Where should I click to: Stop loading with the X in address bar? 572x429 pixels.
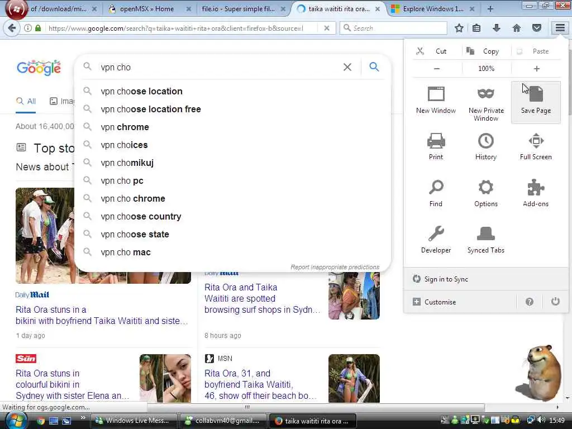[327, 28]
